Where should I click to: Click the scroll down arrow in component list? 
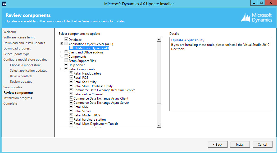coord(159,126)
